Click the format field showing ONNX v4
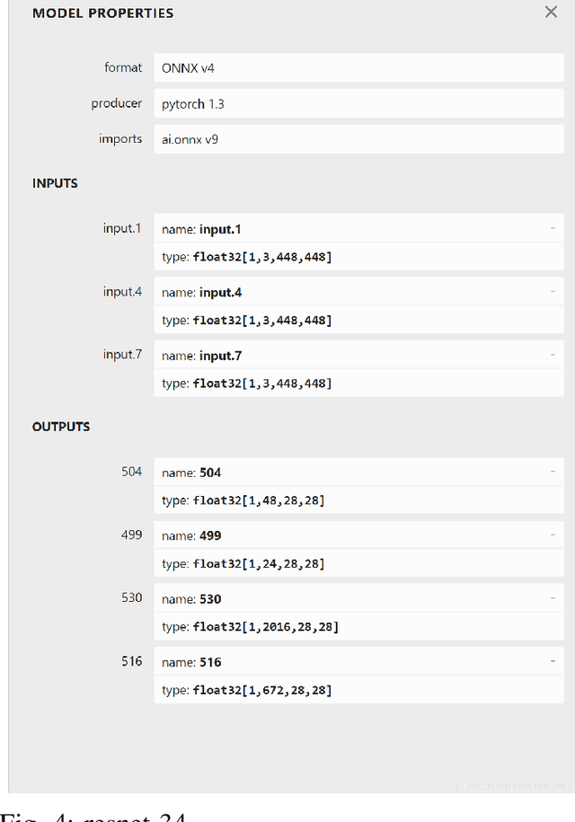 click(358, 68)
